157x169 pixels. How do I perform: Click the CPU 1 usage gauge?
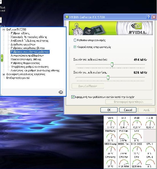[150, 149]
